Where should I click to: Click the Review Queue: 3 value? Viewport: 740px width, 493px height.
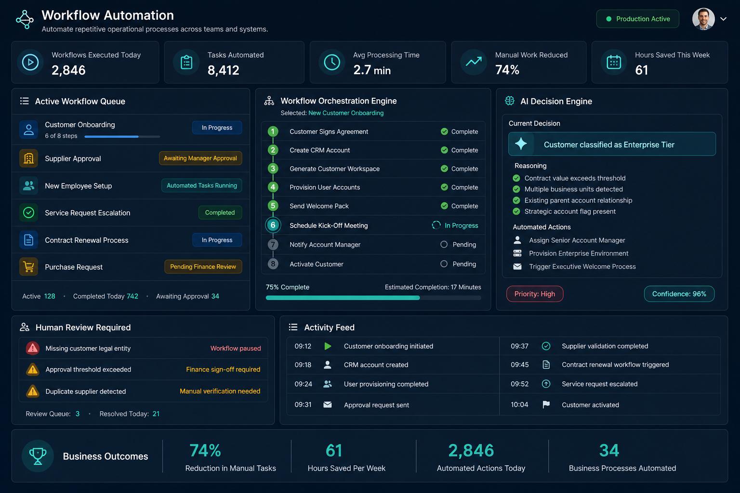click(x=78, y=414)
